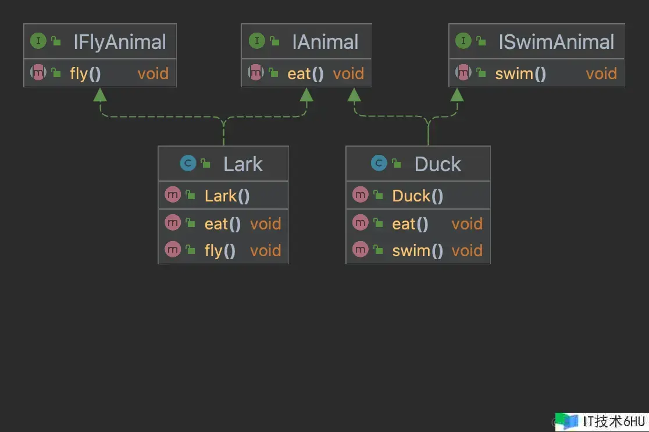Click the method icon next to Lark() constructor
The image size is (649, 432).
click(x=173, y=194)
